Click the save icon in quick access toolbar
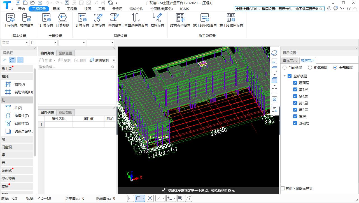The image size is (359, 203). pyautogui.click(x=40, y=3)
